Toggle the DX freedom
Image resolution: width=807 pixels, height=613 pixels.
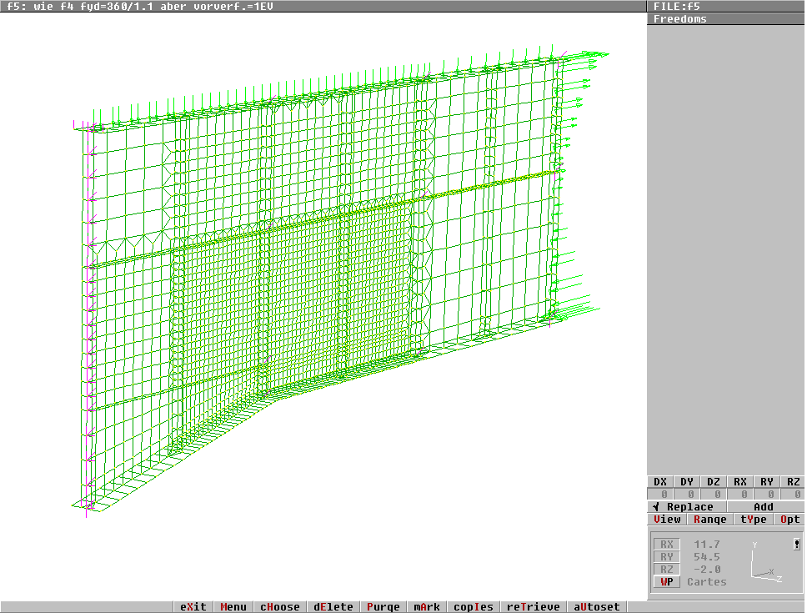click(x=660, y=482)
